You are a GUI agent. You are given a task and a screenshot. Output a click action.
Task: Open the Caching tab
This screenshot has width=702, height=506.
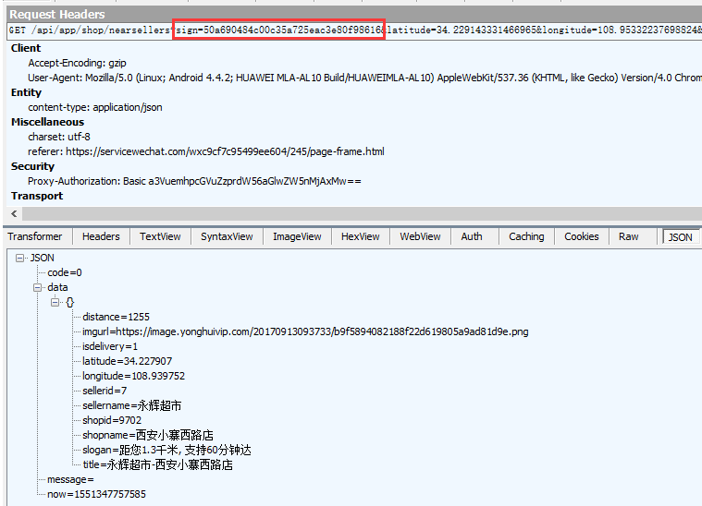point(526,236)
